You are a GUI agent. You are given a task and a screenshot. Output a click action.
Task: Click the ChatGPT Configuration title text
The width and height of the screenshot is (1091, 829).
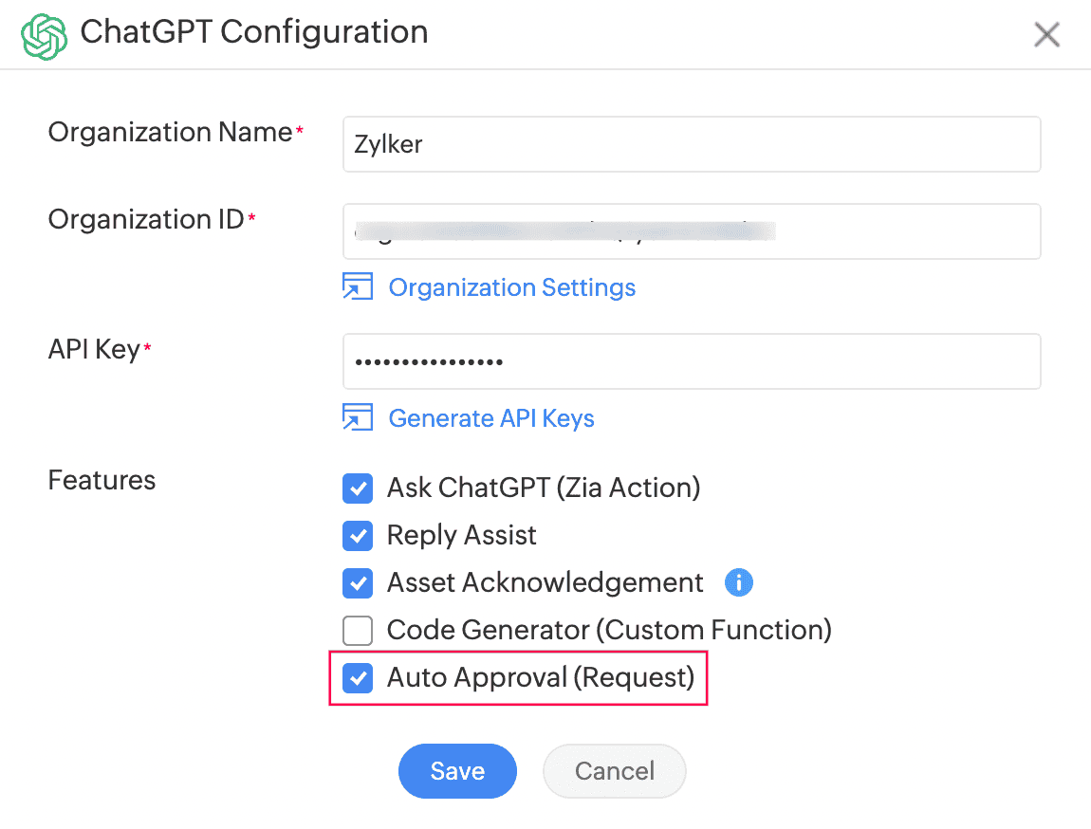point(254,32)
